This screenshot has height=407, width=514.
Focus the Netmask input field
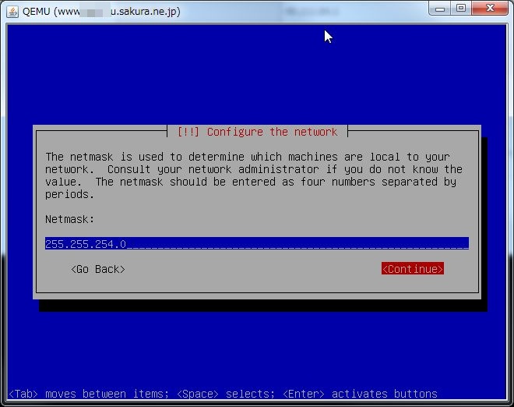[x=257, y=243]
